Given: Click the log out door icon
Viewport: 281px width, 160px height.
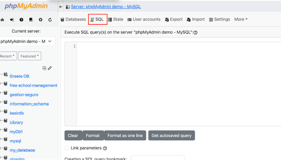Looking at the screenshot, I should pos(12,20).
